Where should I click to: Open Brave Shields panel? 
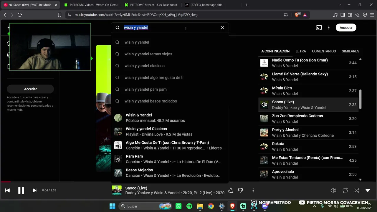click(297, 15)
